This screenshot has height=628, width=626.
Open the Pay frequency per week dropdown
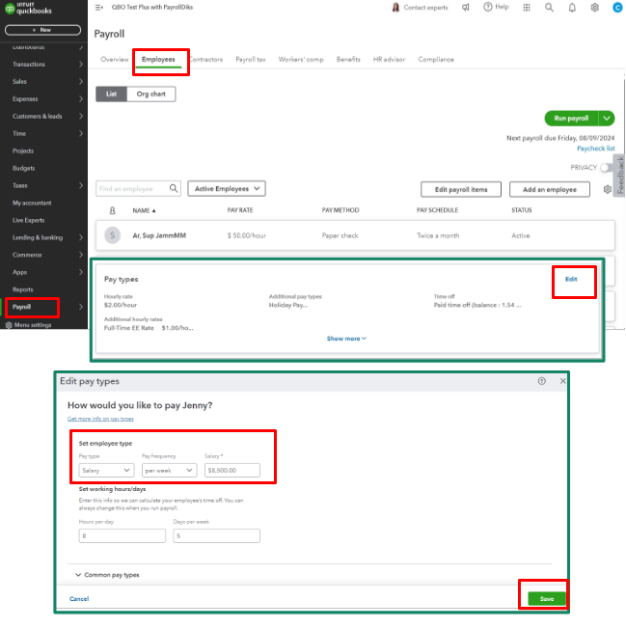point(170,470)
